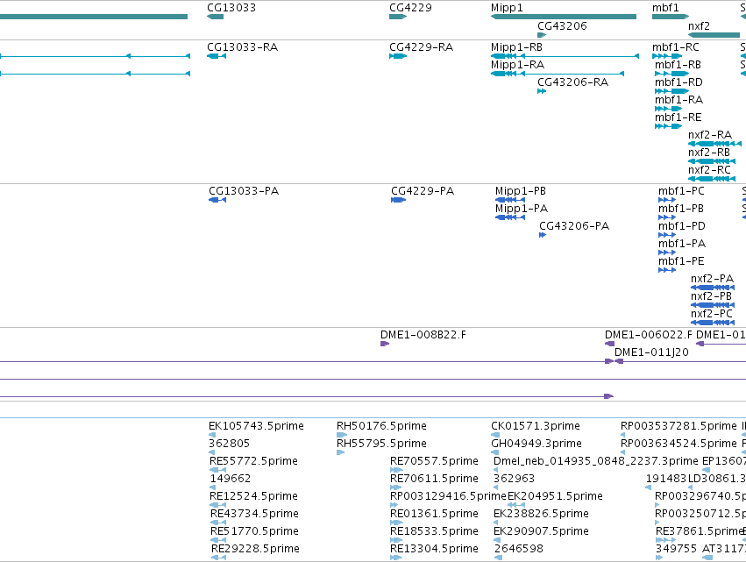The image size is (746, 562).
Task: Click transcript CG43206-RA label
Action: pyautogui.click(x=572, y=82)
